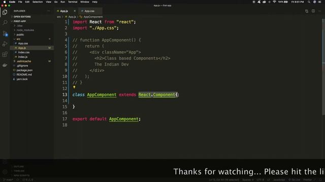Open the Run menu
This screenshot has height=182, width=325.
(x=62, y=2)
